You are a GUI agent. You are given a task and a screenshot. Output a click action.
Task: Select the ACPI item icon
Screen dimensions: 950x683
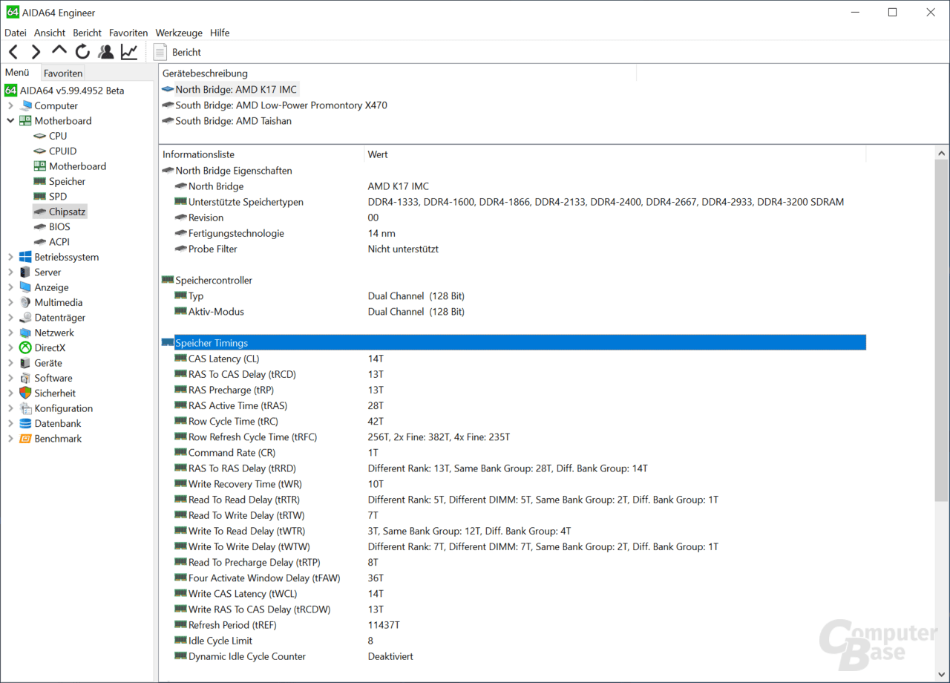click(40, 242)
